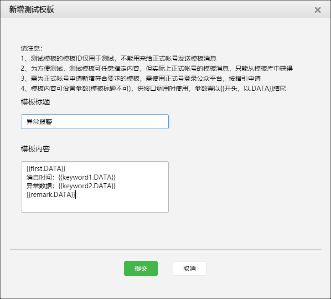This screenshot has height=299, width=331.
Task: Focus the 模板标题 input with 异常报警
Action: pos(95,122)
